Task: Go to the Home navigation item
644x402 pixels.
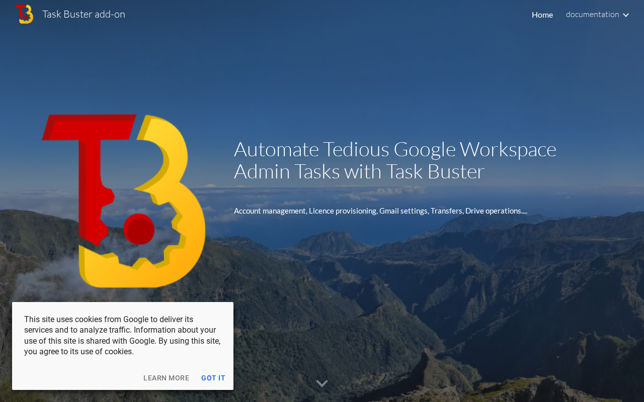Action: pos(542,15)
